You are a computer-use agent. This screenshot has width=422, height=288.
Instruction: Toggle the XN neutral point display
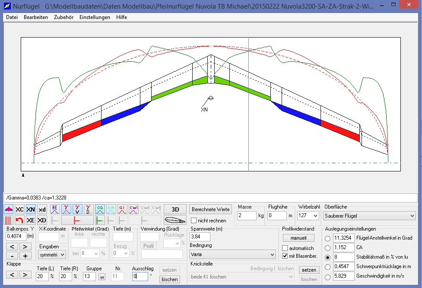(x=31, y=209)
